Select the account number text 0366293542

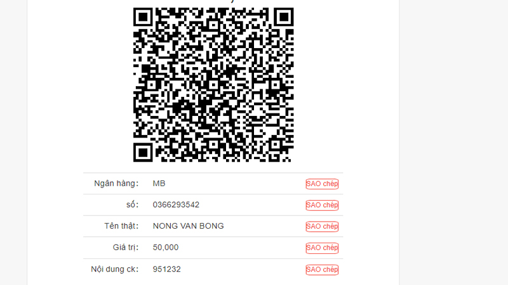[176, 205]
